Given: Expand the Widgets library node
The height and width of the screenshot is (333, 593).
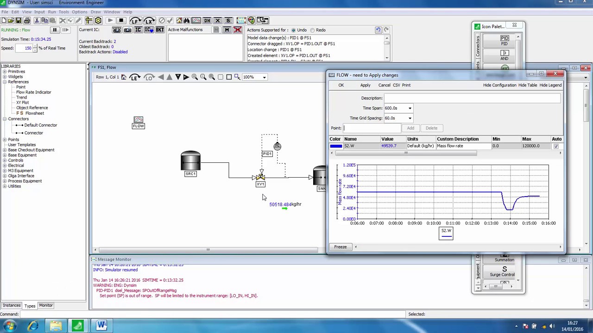Looking at the screenshot, I should click(4, 77).
